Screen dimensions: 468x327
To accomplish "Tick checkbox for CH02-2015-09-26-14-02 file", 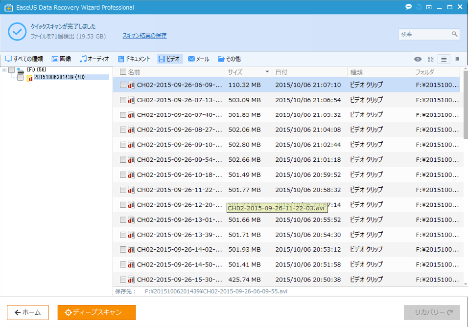I will point(123,249).
